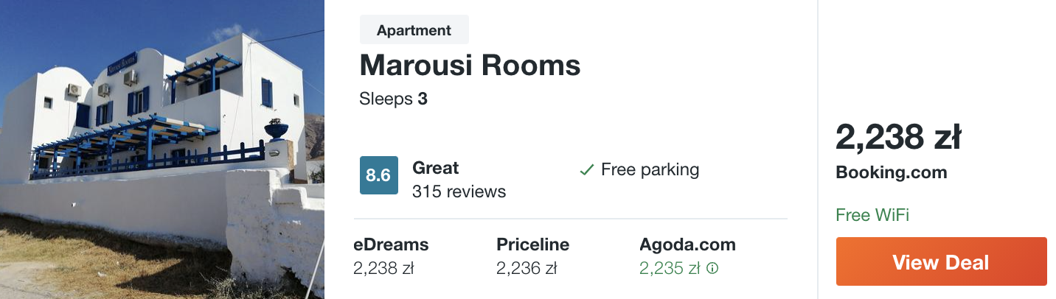Select the 8.6 rating score badge

(x=379, y=175)
